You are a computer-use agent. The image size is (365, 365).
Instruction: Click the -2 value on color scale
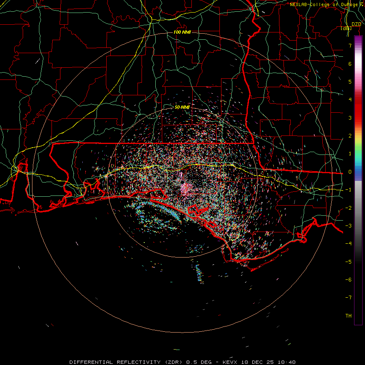pyautogui.click(x=348, y=208)
